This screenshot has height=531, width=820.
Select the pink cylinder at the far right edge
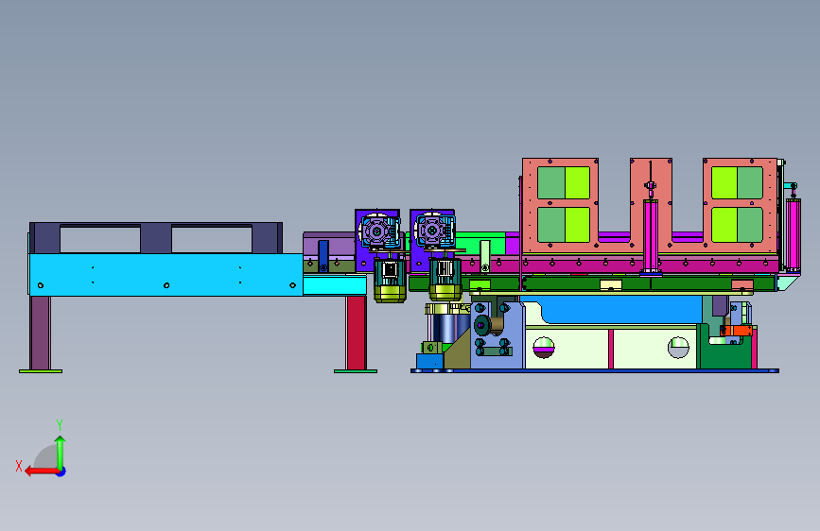click(794, 234)
